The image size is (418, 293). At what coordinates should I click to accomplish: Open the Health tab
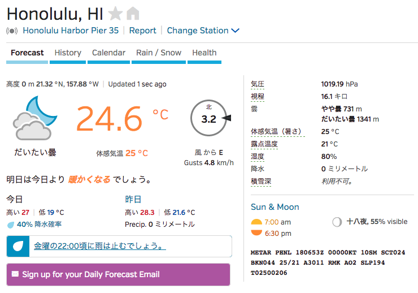(204, 53)
